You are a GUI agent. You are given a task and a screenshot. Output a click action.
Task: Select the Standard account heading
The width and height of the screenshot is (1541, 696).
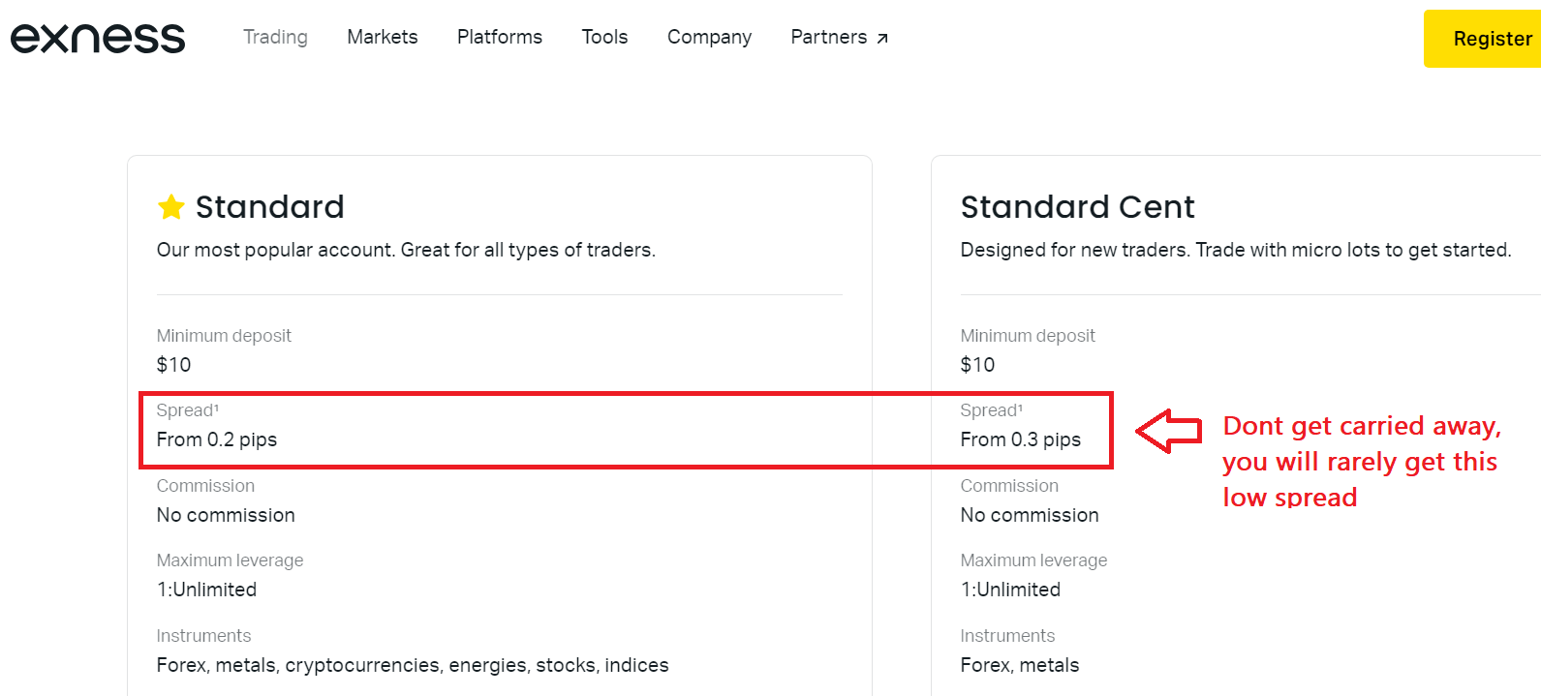269,207
